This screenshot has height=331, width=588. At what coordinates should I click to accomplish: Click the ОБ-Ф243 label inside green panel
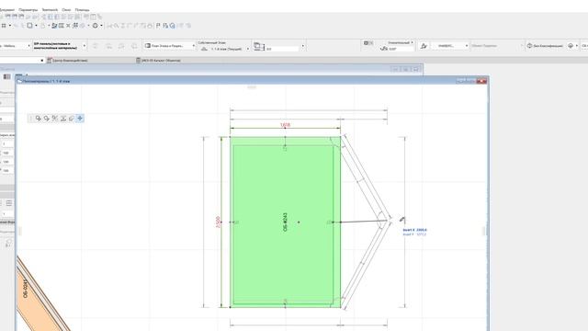(x=285, y=223)
